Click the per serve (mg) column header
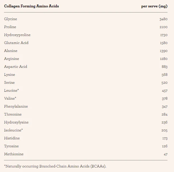This screenshot has height=172, width=174. click(x=154, y=7)
